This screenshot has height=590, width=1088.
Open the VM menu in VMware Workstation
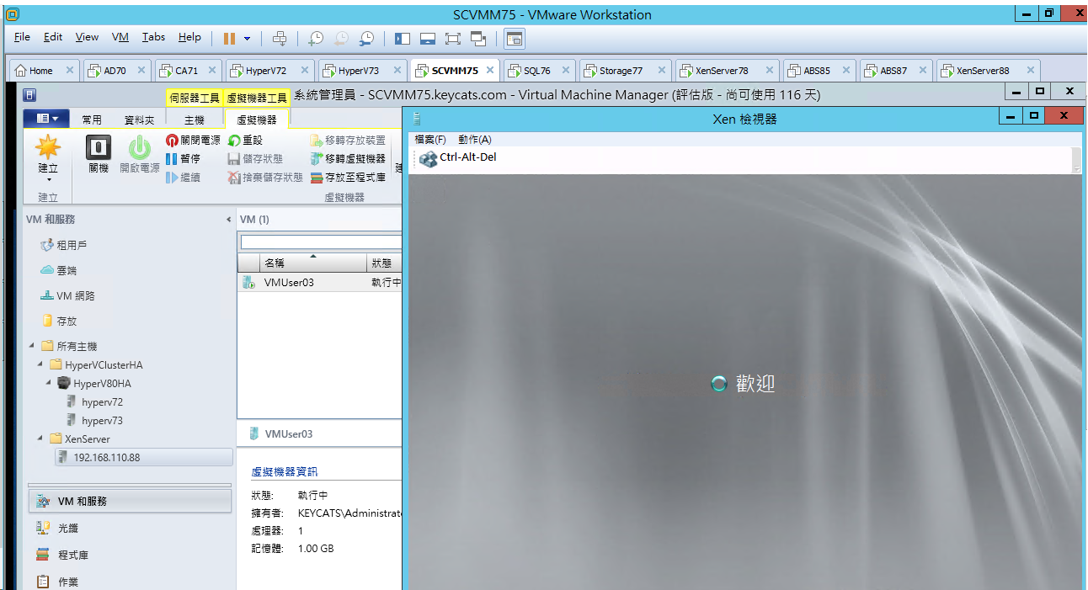pyautogui.click(x=120, y=37)
